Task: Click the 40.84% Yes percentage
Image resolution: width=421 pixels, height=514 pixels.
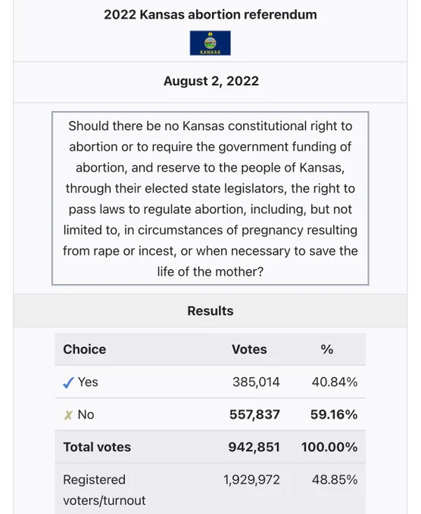Action: tap(335, 382)
